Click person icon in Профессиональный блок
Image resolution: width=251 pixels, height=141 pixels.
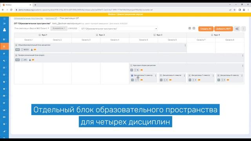30,60
